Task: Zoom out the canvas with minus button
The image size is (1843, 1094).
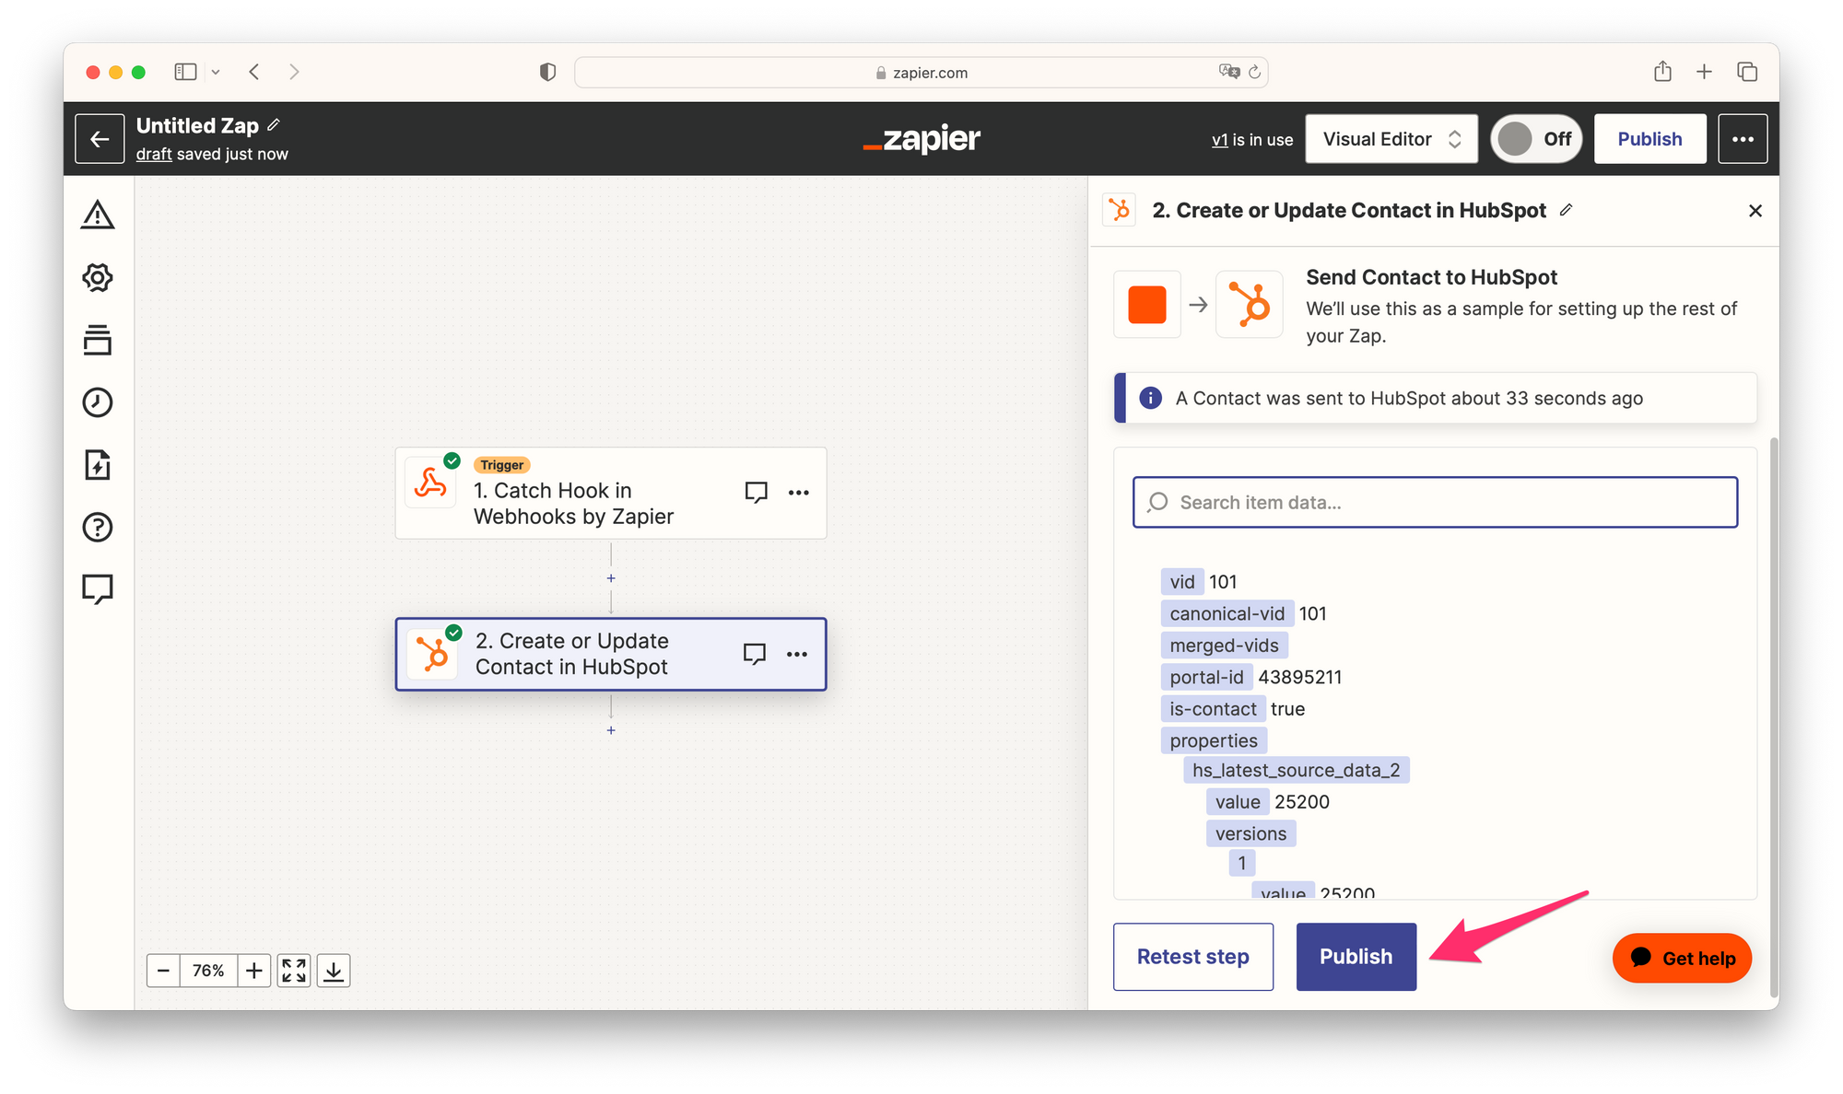Action: click(x=163, y=971)
